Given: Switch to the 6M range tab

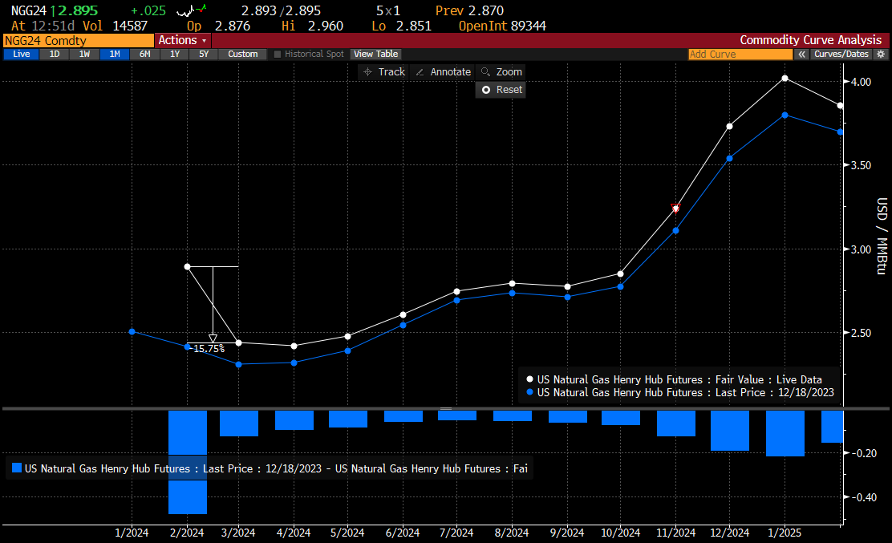Looking at the screenshot, I should (x=145, y=55).
